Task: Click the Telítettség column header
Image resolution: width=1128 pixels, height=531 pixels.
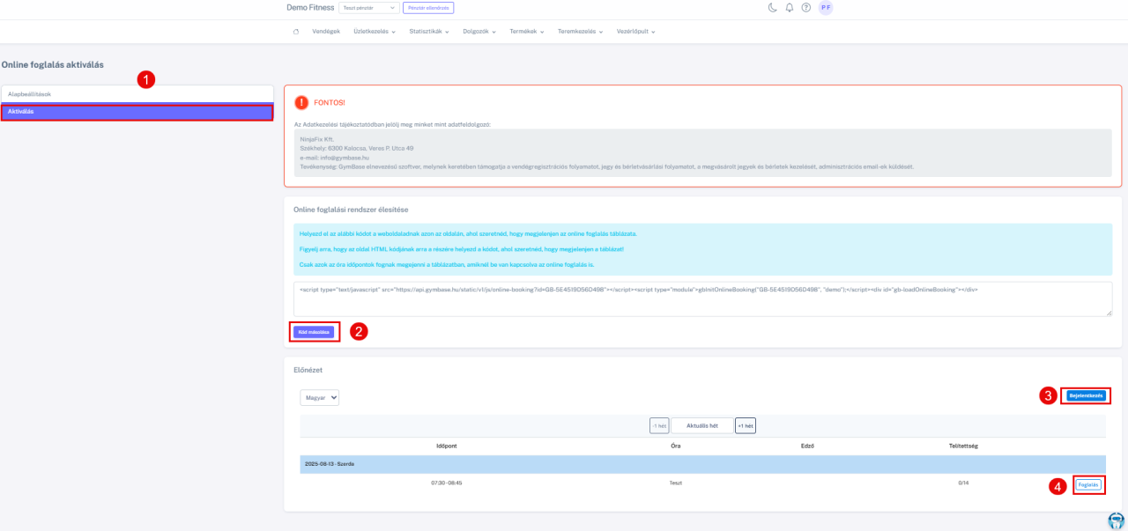Action: pyautogui.click(x=963, y=446)
